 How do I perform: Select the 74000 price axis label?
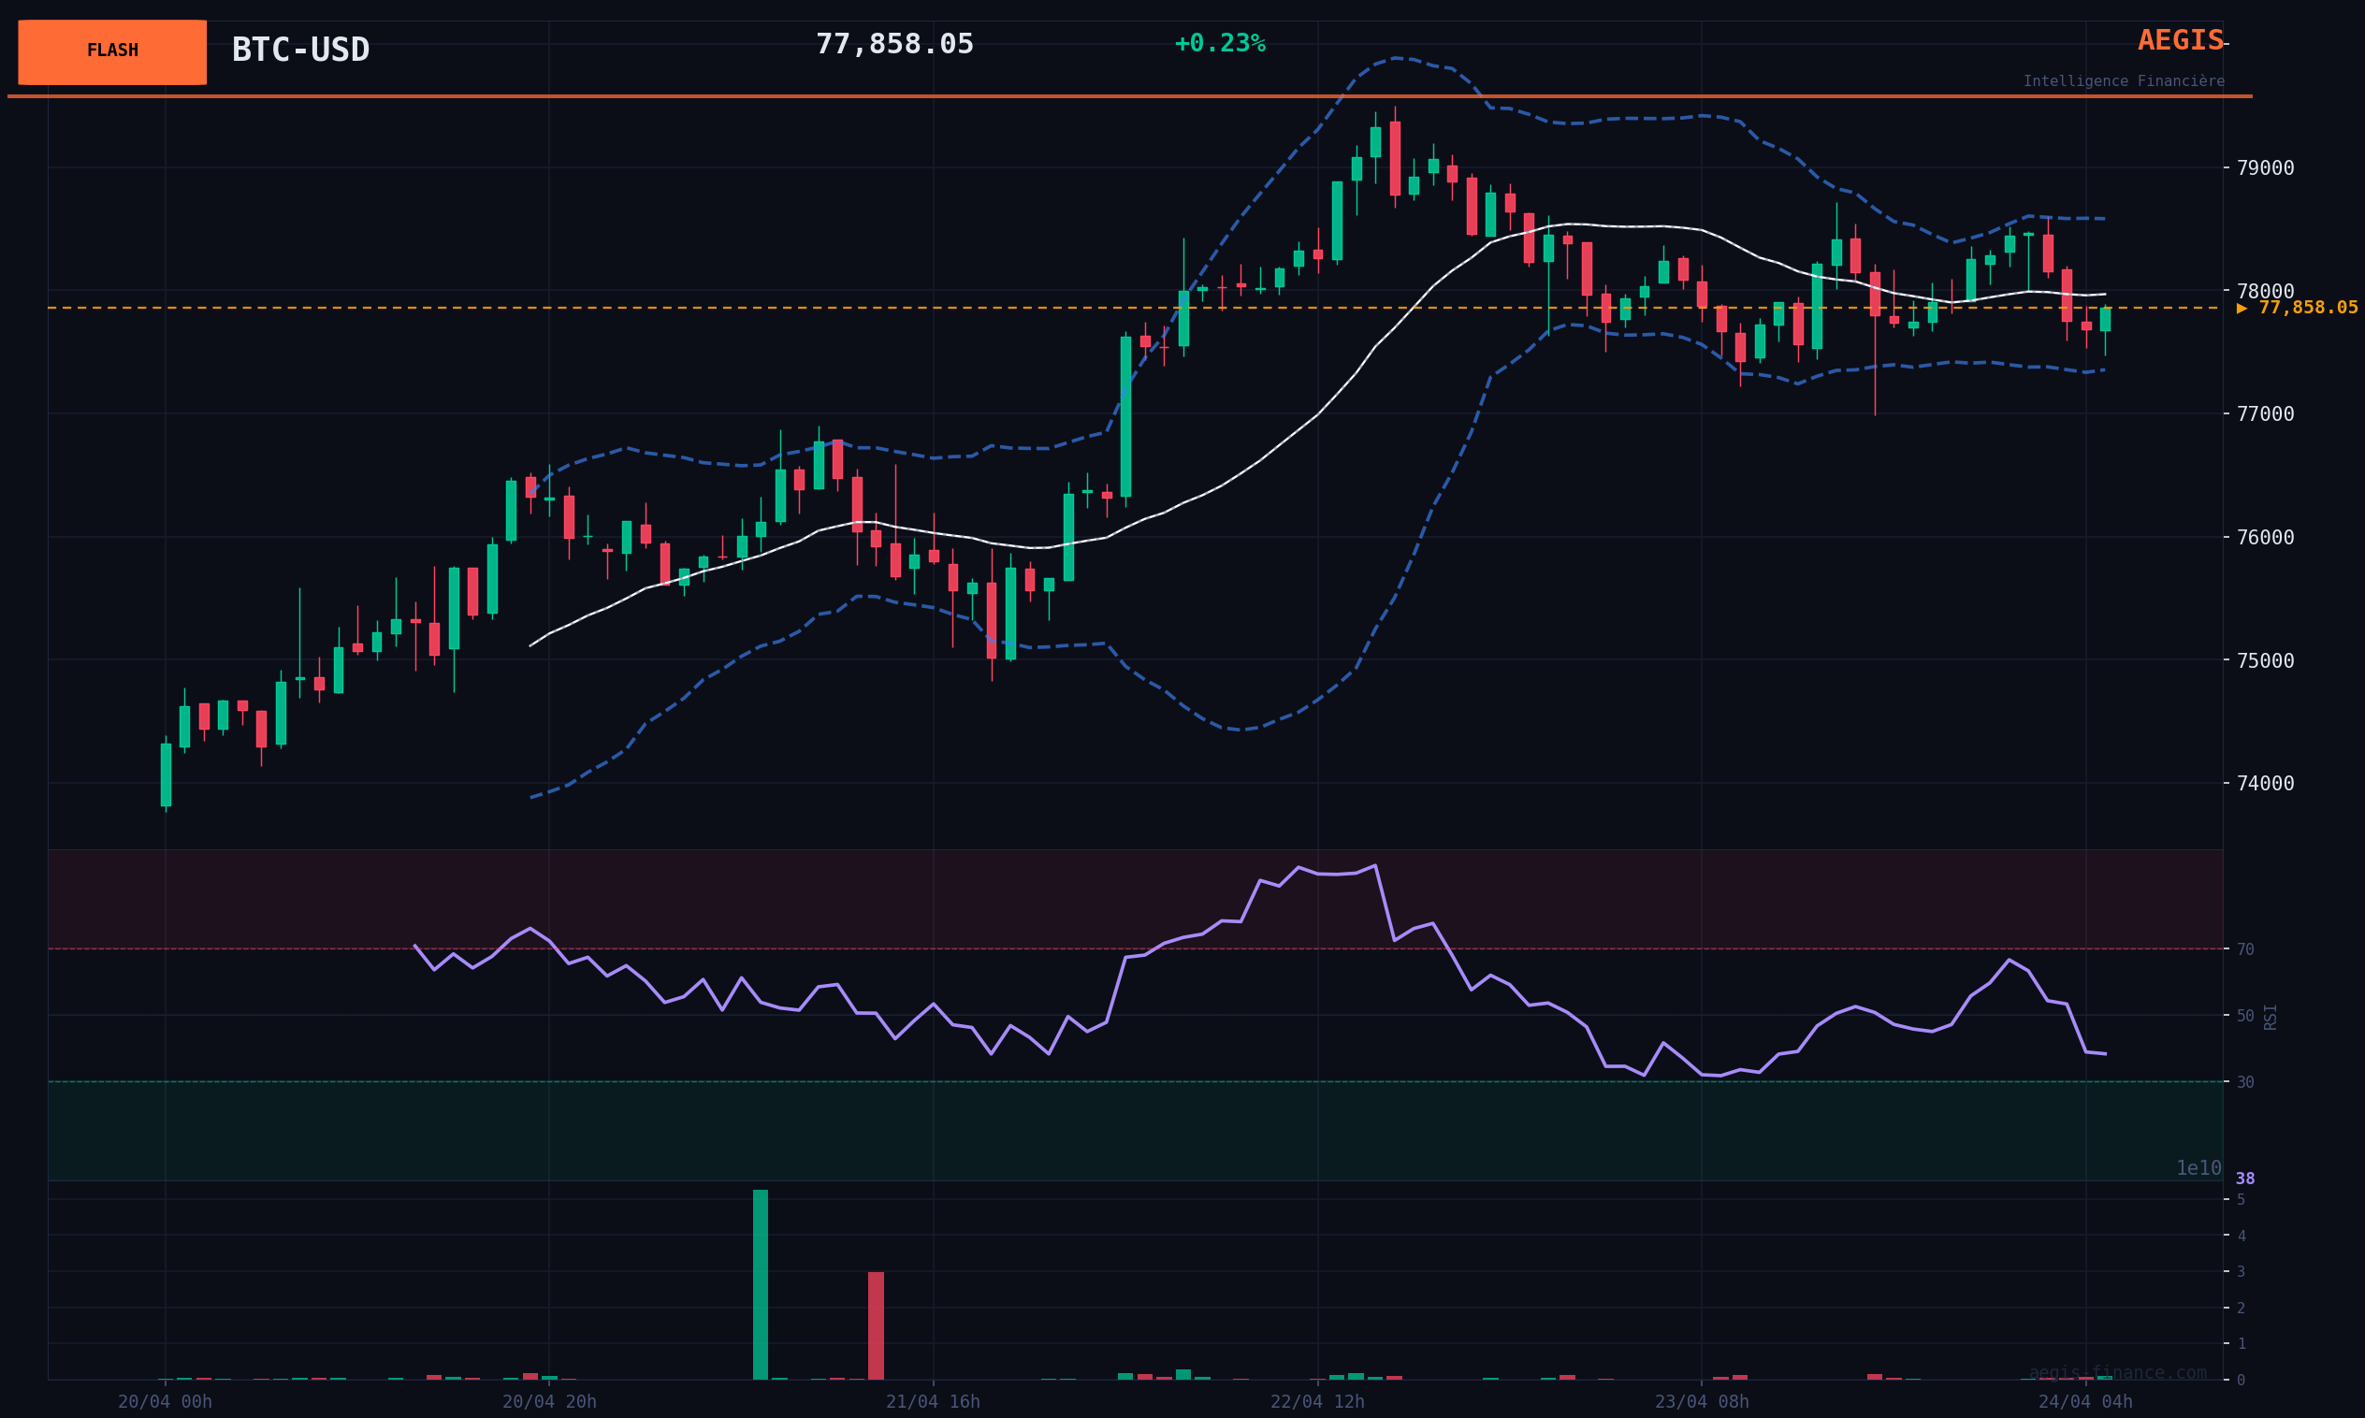(x=2265, y=784)
